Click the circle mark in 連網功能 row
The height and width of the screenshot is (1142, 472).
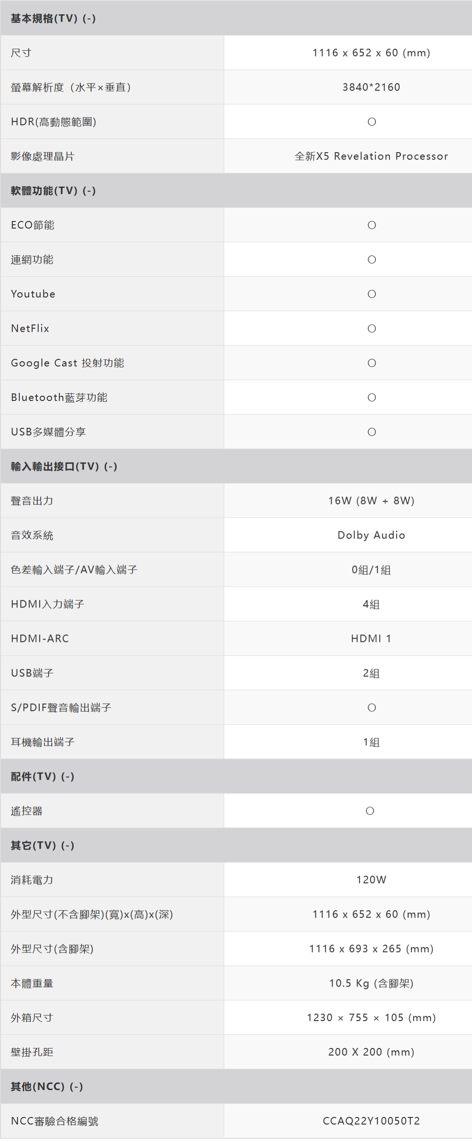tap(371, 260)
